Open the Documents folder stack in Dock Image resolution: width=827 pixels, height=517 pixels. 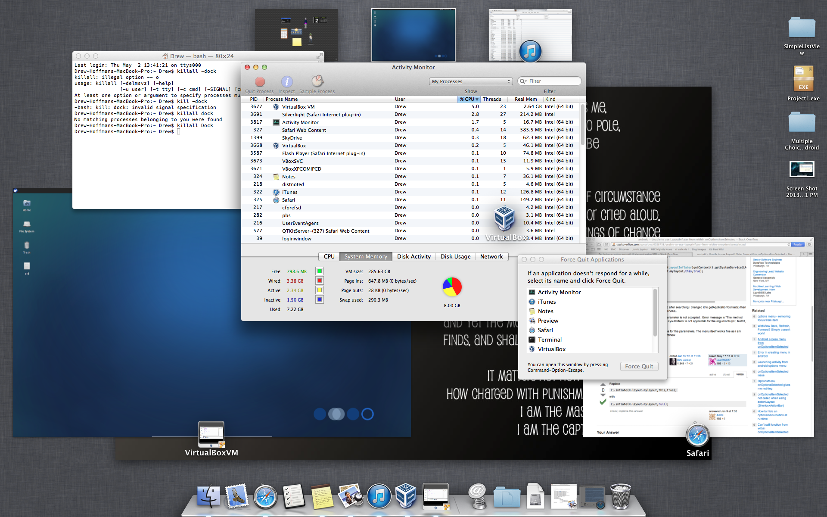point(507,497)
